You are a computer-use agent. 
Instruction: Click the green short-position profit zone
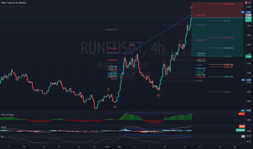(217, 37)
